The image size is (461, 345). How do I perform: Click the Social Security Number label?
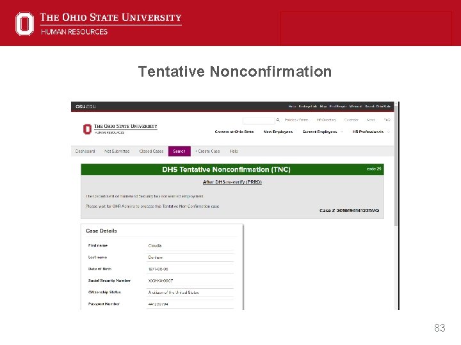coord(109,280)
